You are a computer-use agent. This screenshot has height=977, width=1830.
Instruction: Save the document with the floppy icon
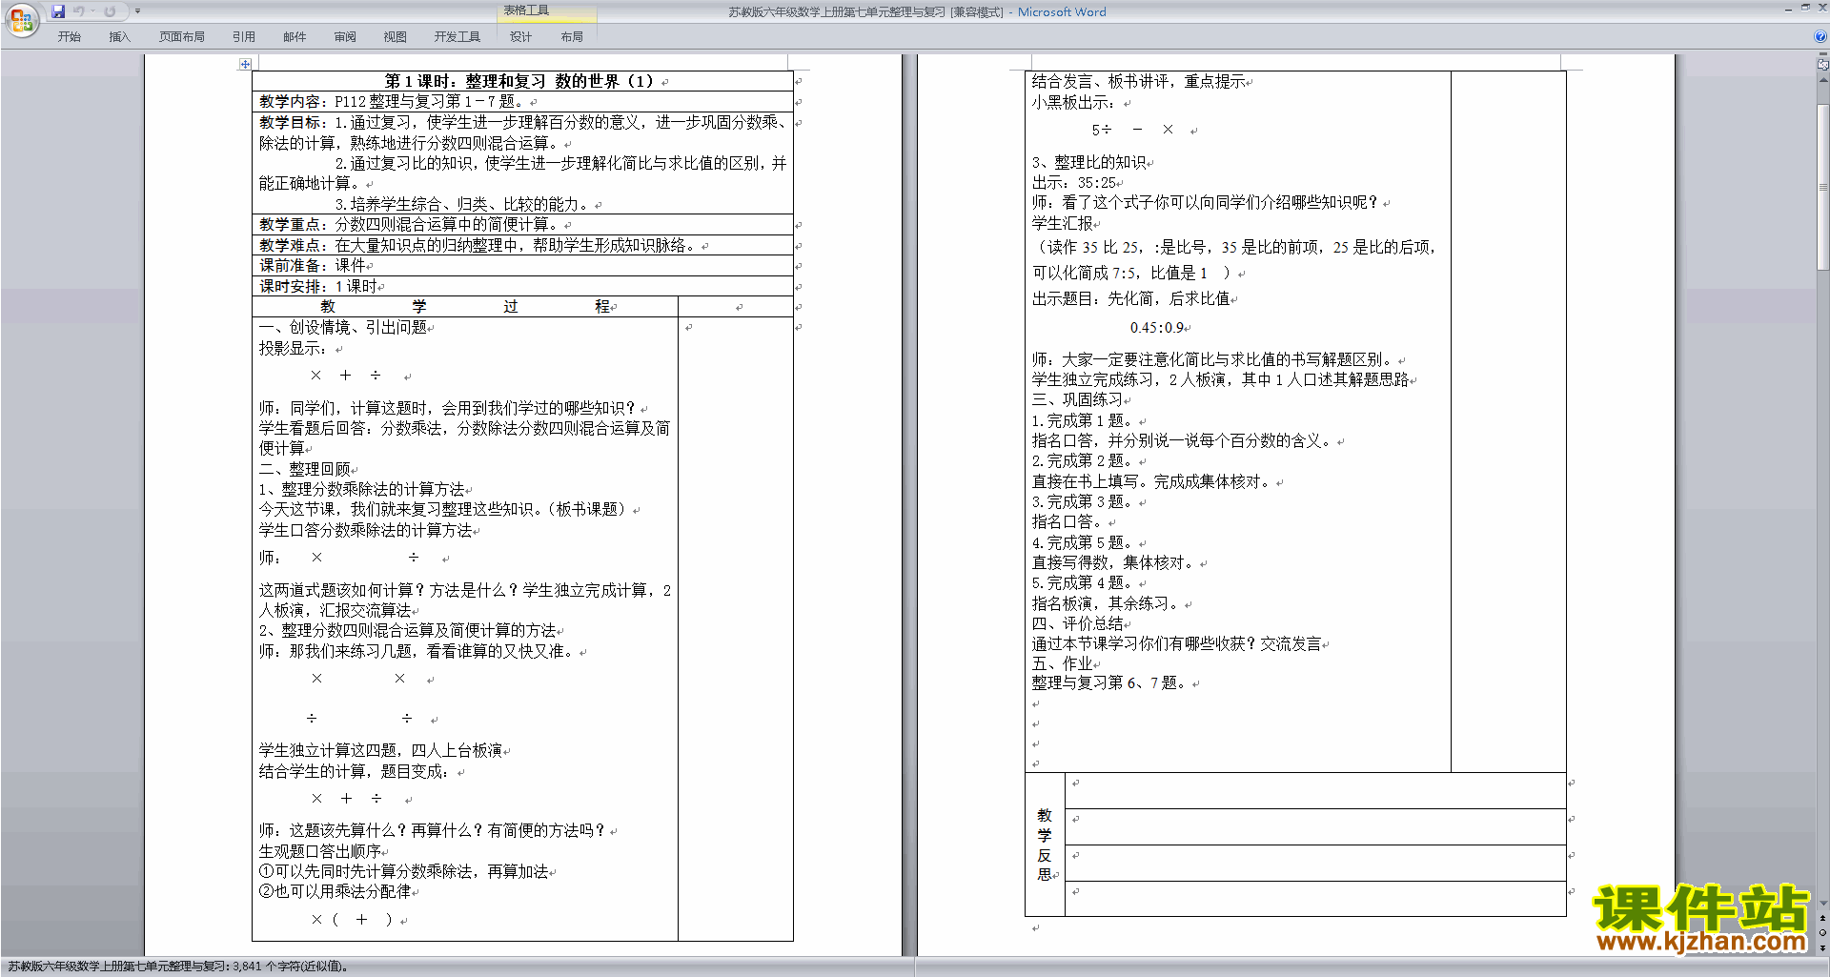pos(58,11)
